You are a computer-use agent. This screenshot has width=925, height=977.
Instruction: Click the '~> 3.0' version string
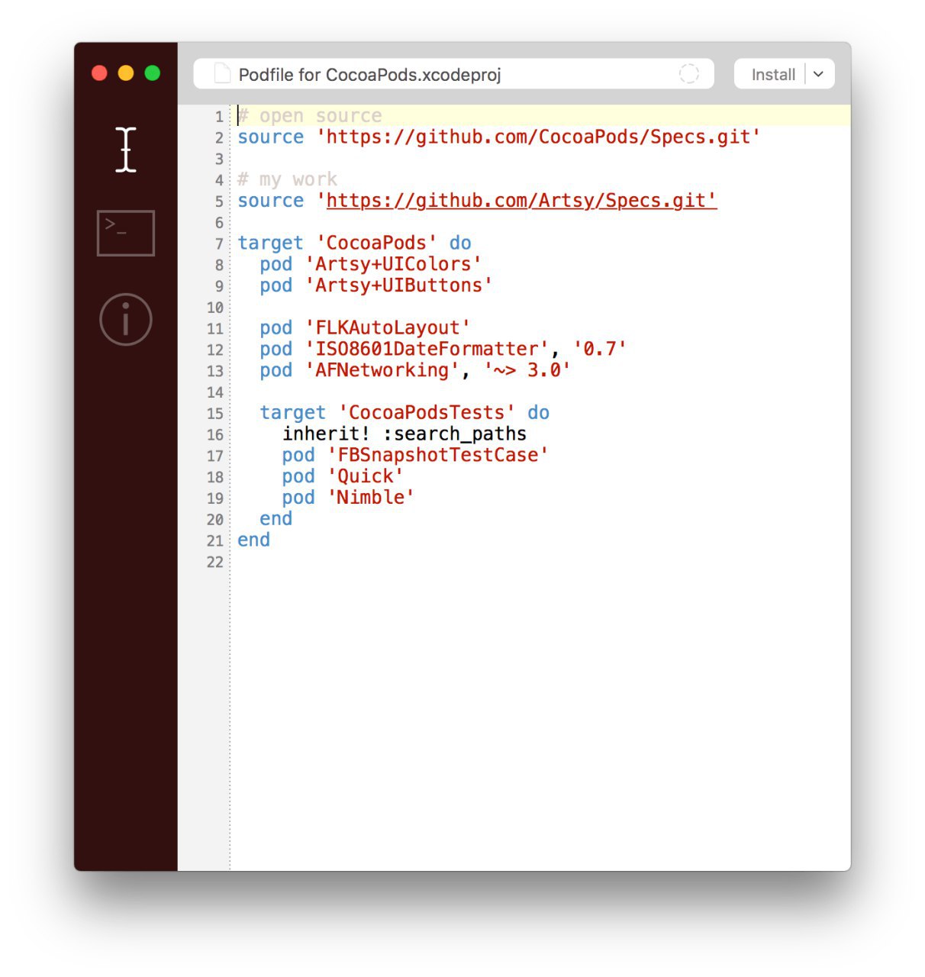(x=527, y=370)
